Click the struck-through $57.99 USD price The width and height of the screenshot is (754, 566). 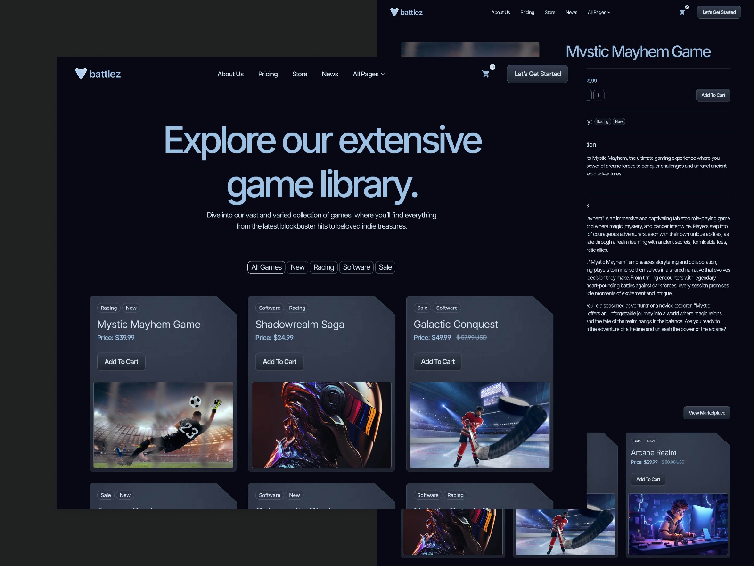tap(471, 337)
